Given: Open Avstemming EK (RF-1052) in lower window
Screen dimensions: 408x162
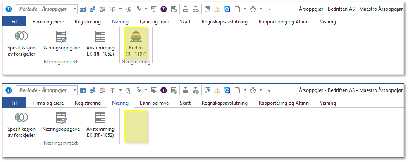Looking at the screenshot, I should (100, 124).
